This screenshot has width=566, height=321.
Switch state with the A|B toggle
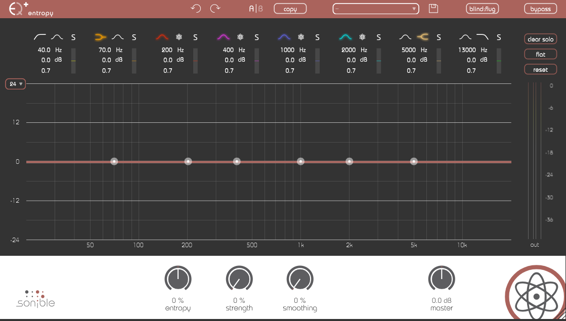pyautogui.click(x=256, y=9)
